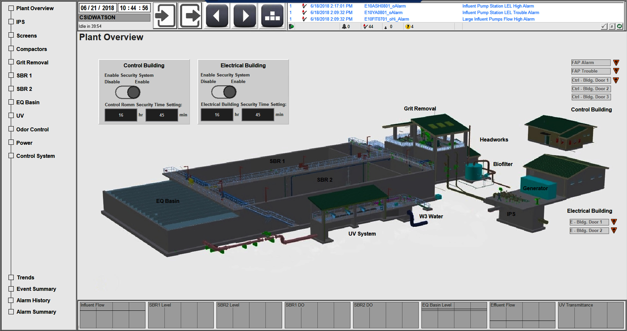Screen dimensions: 627x331
Task: Click FAP Alarm status button
Action: click(591, 63)
